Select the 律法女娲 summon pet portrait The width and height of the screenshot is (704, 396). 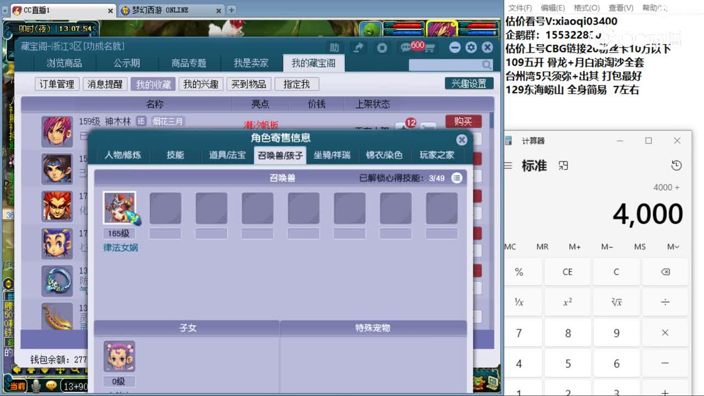120,208
